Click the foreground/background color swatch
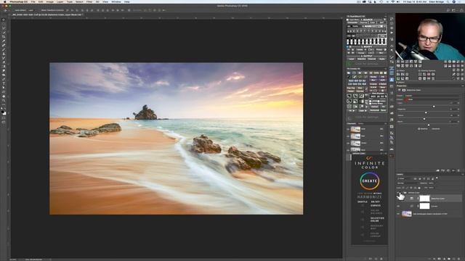The image size is (465, 261). [x=4, y=112]
